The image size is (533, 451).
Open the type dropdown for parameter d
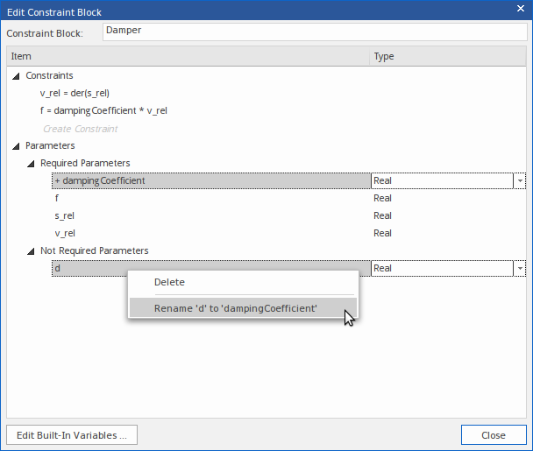click(x=520, y=268)
